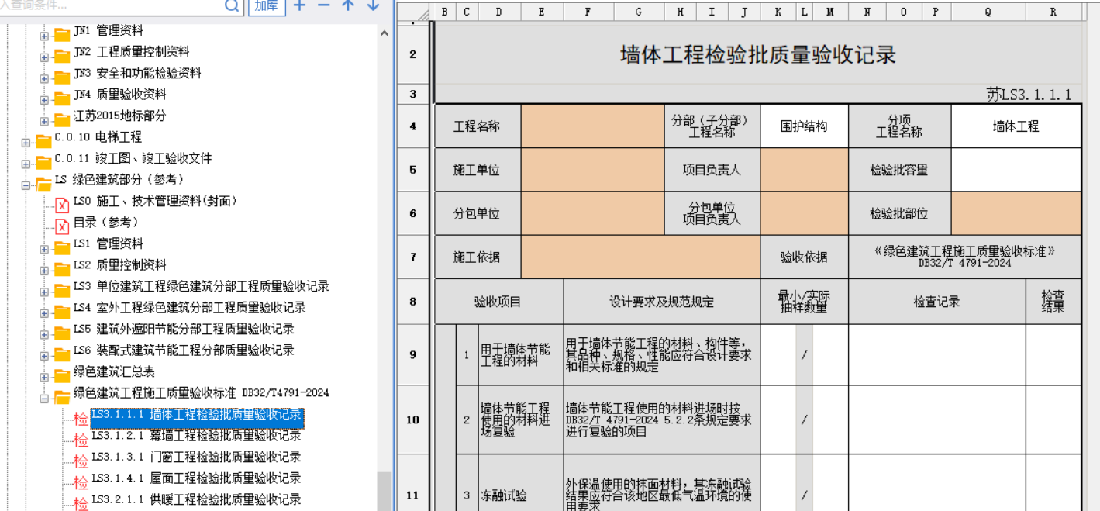Select LS3.2.1.1 供暖工程检验批质量验收记录
1100x511 pixels.
[x=196, y=499]
